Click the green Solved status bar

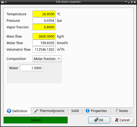35,120
